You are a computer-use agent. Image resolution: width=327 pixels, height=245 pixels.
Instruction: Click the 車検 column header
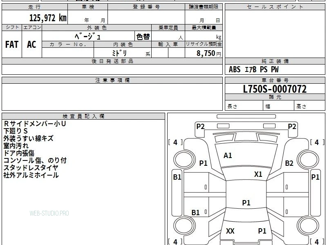(x=88, y=7)
